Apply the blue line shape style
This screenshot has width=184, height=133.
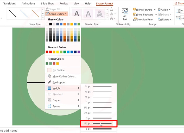point(24,13)
